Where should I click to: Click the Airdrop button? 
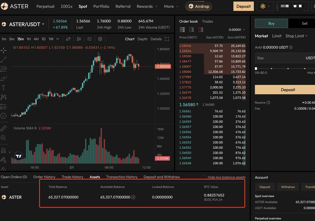click(x=199, y=6)
